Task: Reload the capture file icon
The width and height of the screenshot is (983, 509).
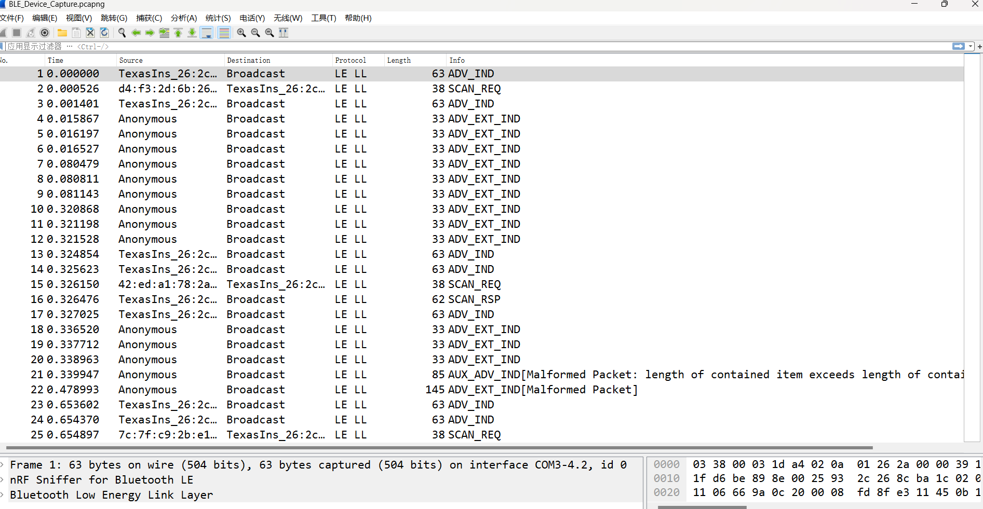Action: [104, 33]
